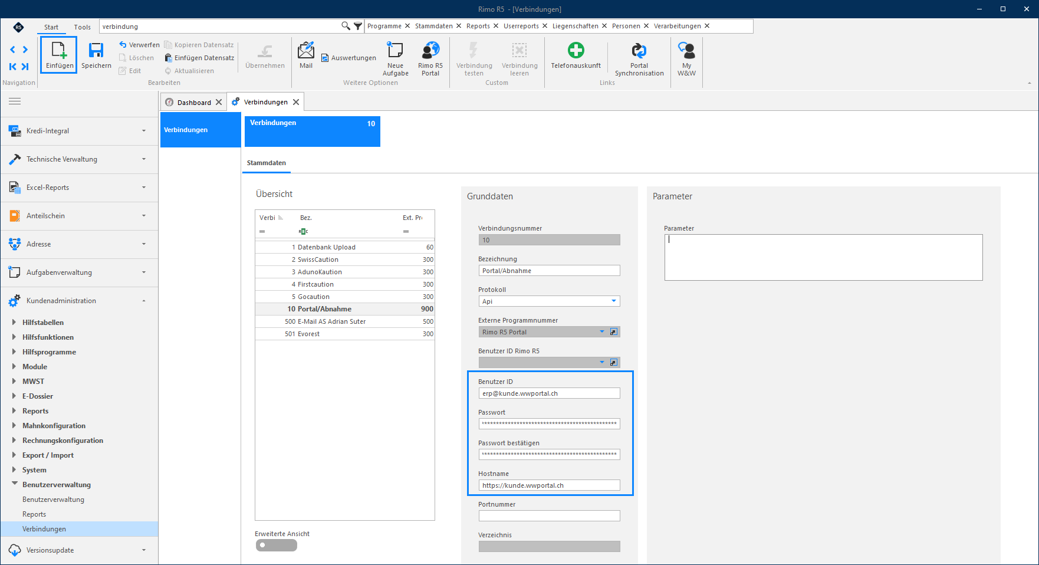Remove the Liegenschaften favorite
The width and height of the screenshot is (1039, 565).
tap(604, 26)
